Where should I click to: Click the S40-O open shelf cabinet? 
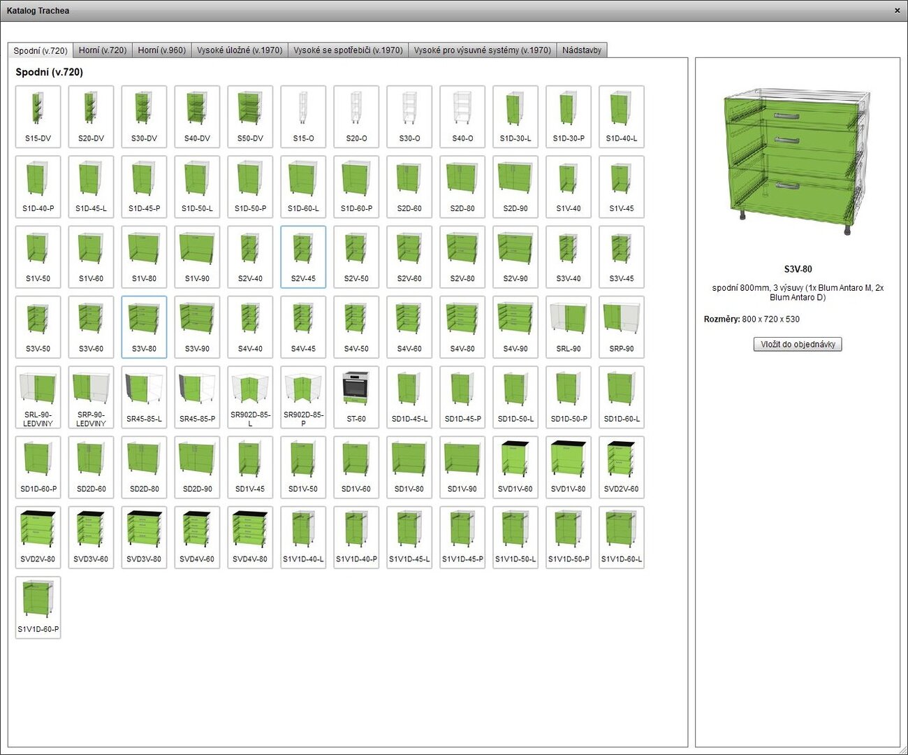coord(462,116)
